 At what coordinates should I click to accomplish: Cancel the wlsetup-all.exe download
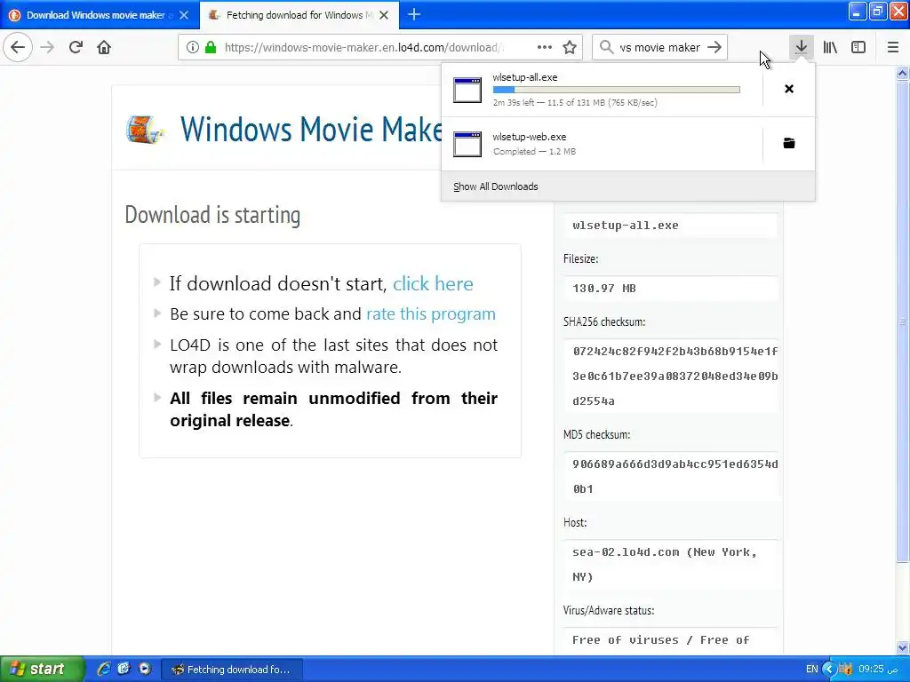tap(789, 89)
